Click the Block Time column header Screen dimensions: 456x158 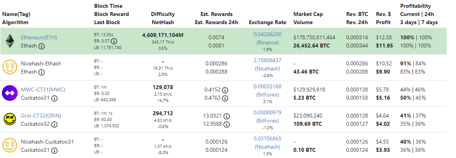tap(108, 6)
